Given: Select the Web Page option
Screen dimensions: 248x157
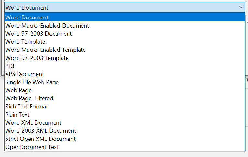Looking at the screenshot, I should 19,90.
